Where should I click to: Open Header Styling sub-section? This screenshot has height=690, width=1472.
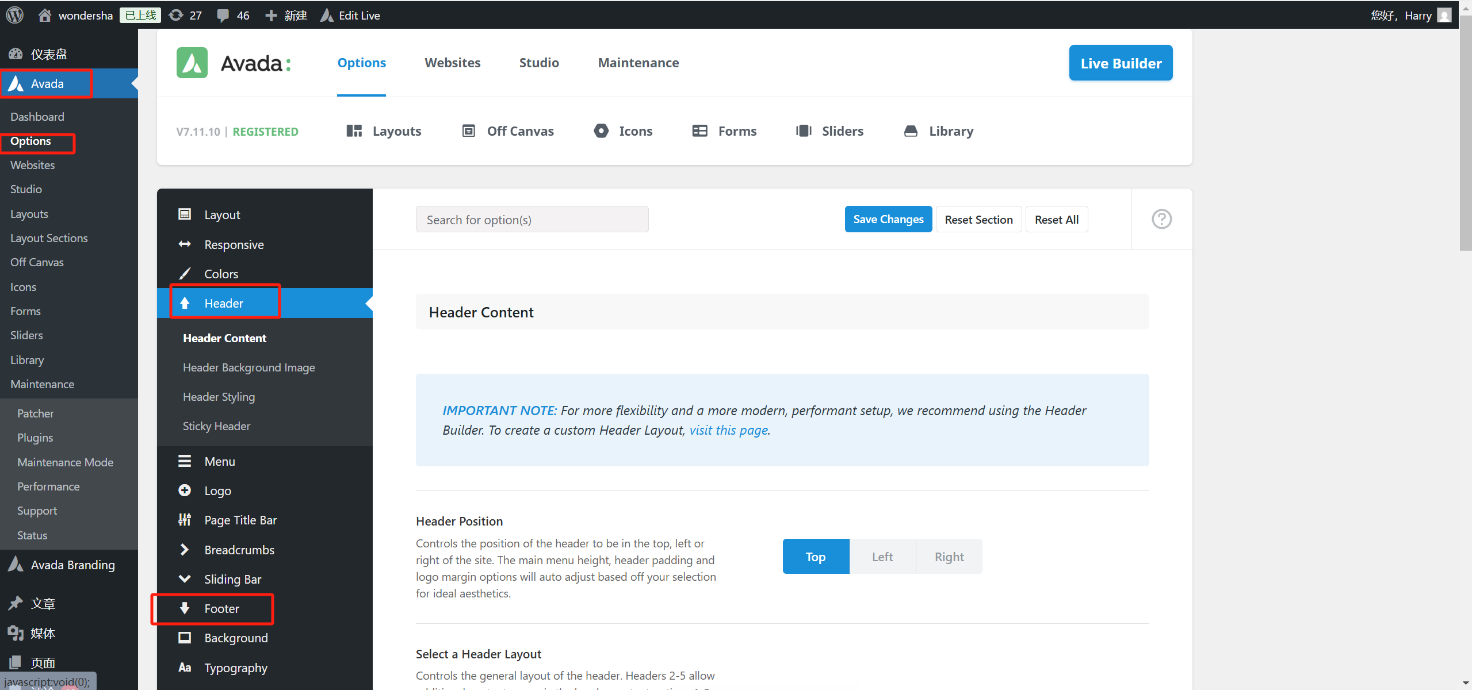219,397
